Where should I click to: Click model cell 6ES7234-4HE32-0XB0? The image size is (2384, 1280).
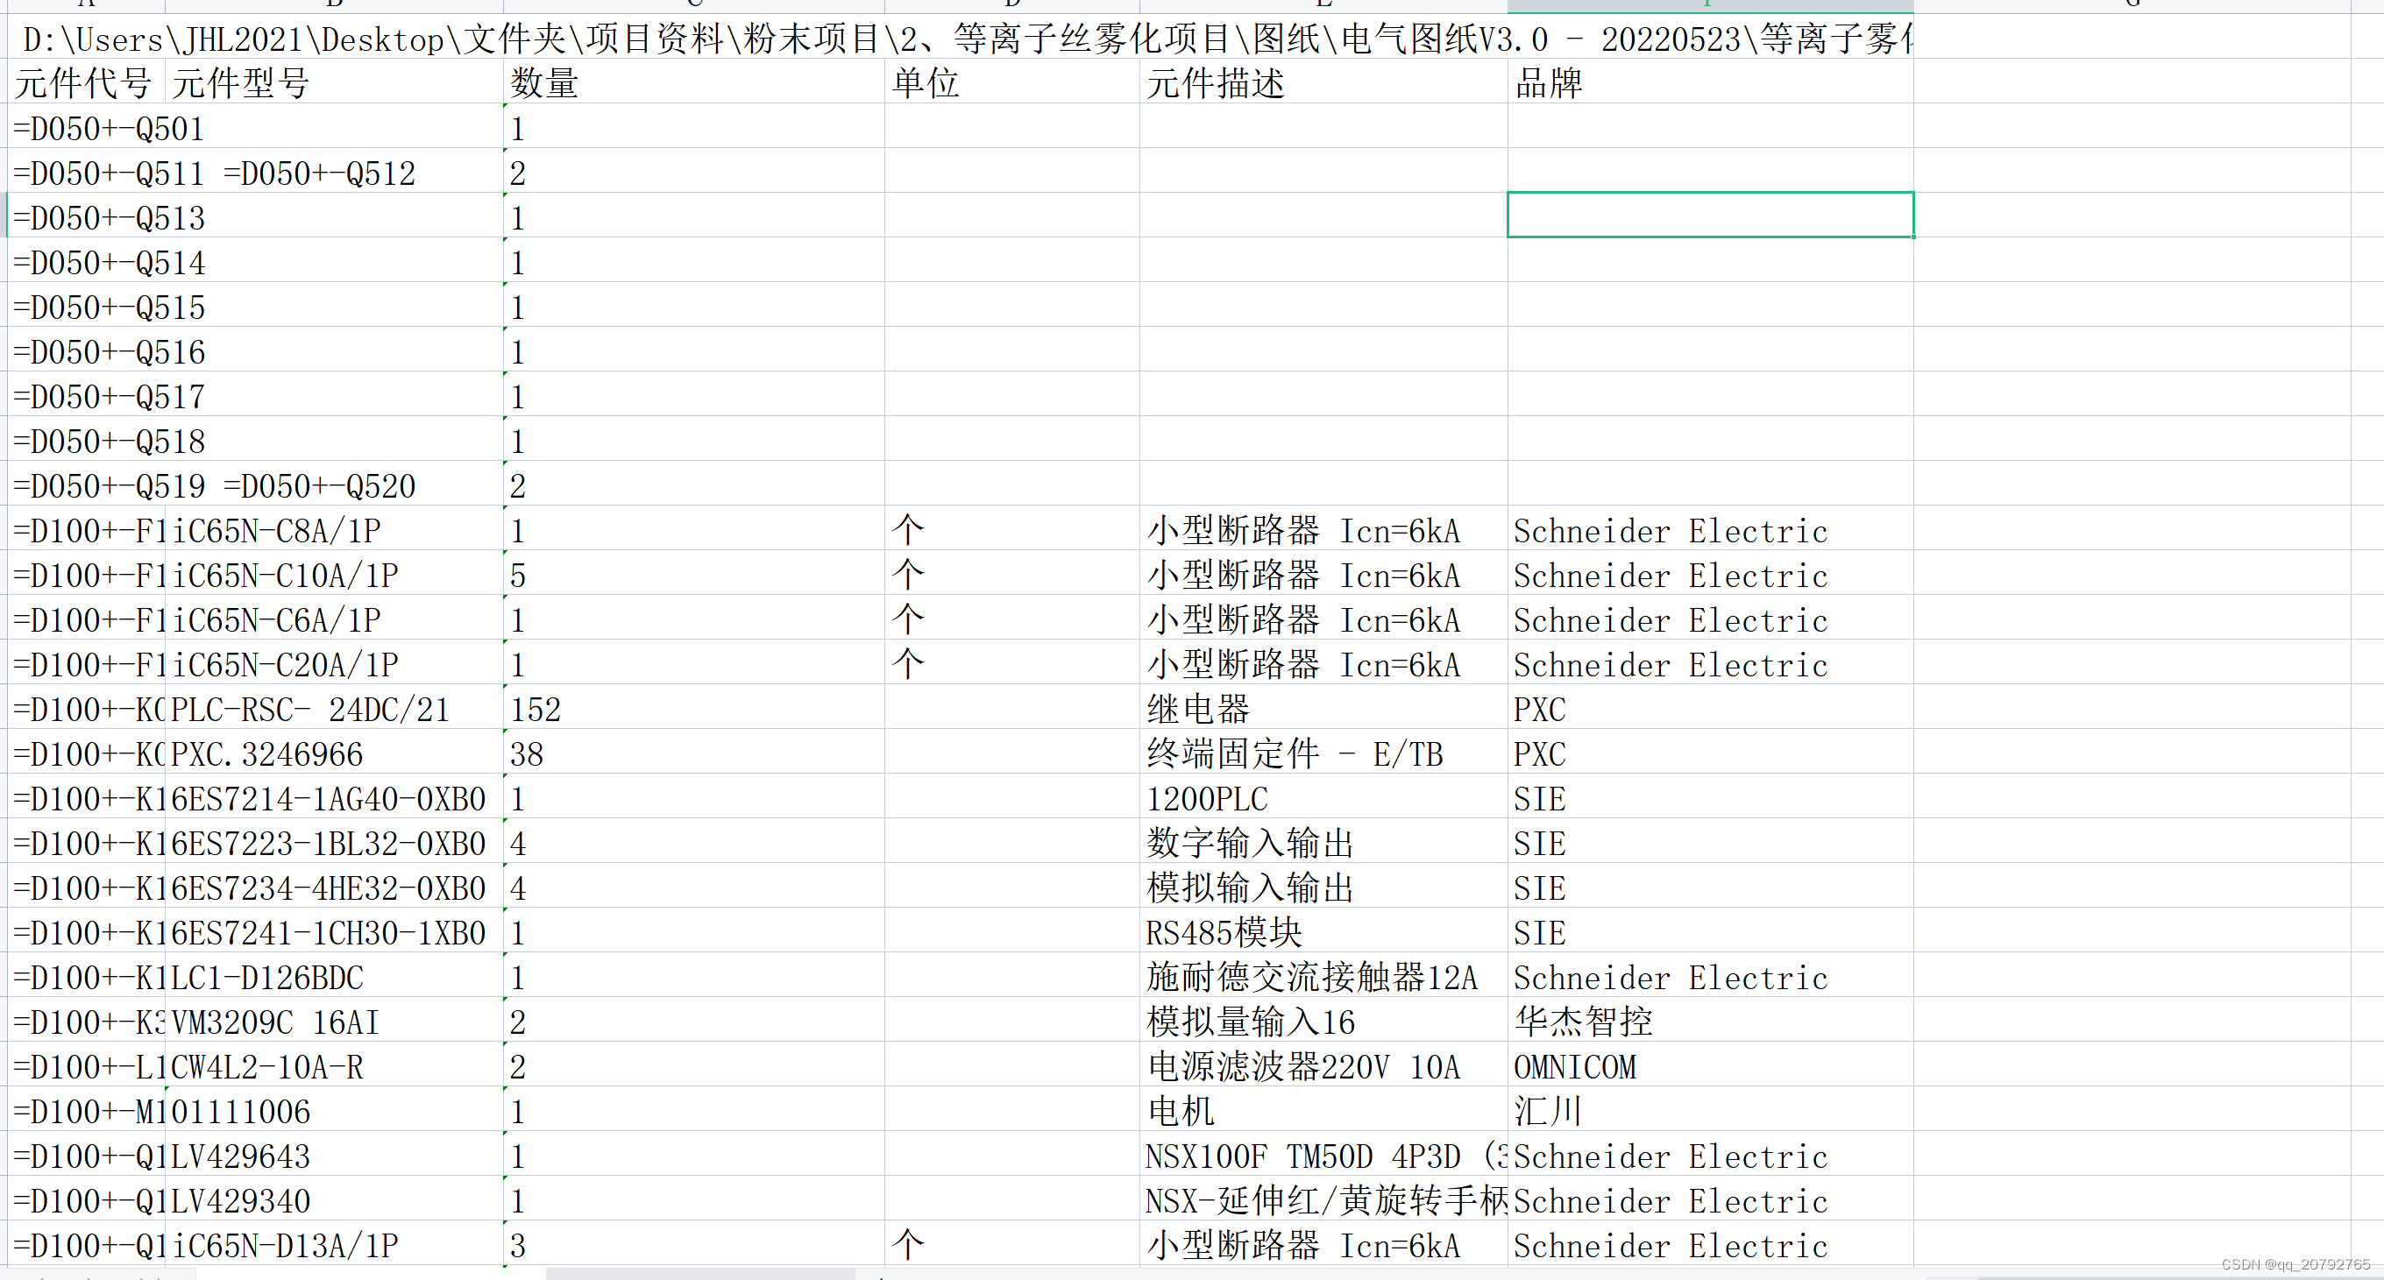pos(334,885)
